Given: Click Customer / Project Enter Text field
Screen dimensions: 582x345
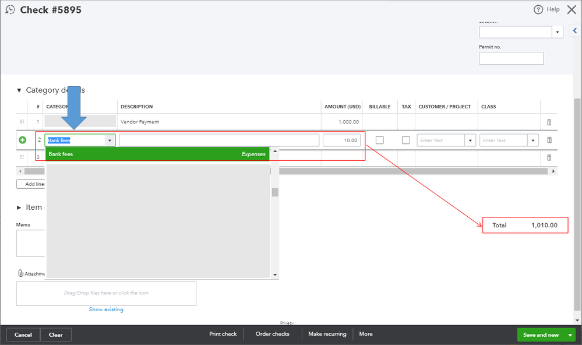Looking at the screenshot, I should pyautogui.click(x=441, y=140).
